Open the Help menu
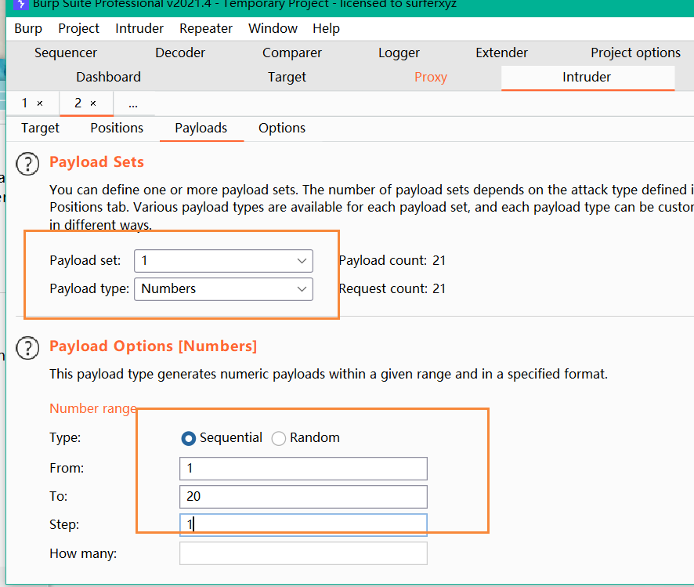Image resolution: width=694 pixels, height=587 pixels. coord(326,28)
